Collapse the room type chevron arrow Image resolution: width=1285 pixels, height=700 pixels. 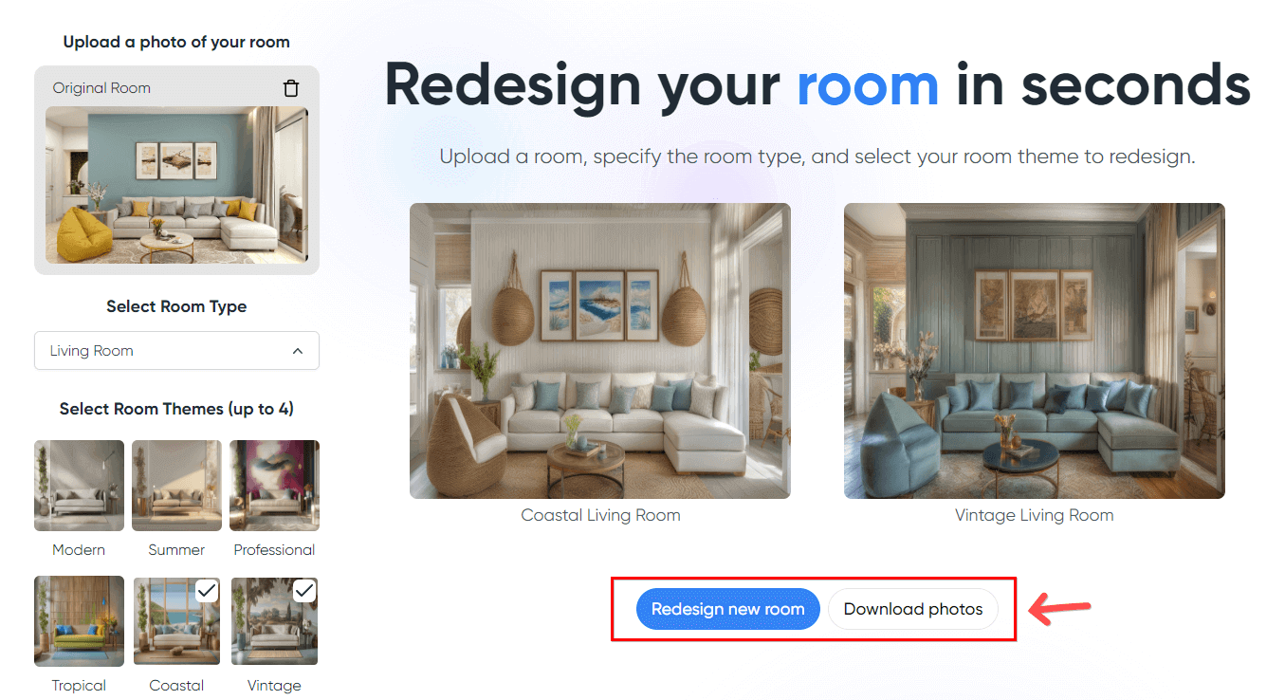[x=298, y=351]
